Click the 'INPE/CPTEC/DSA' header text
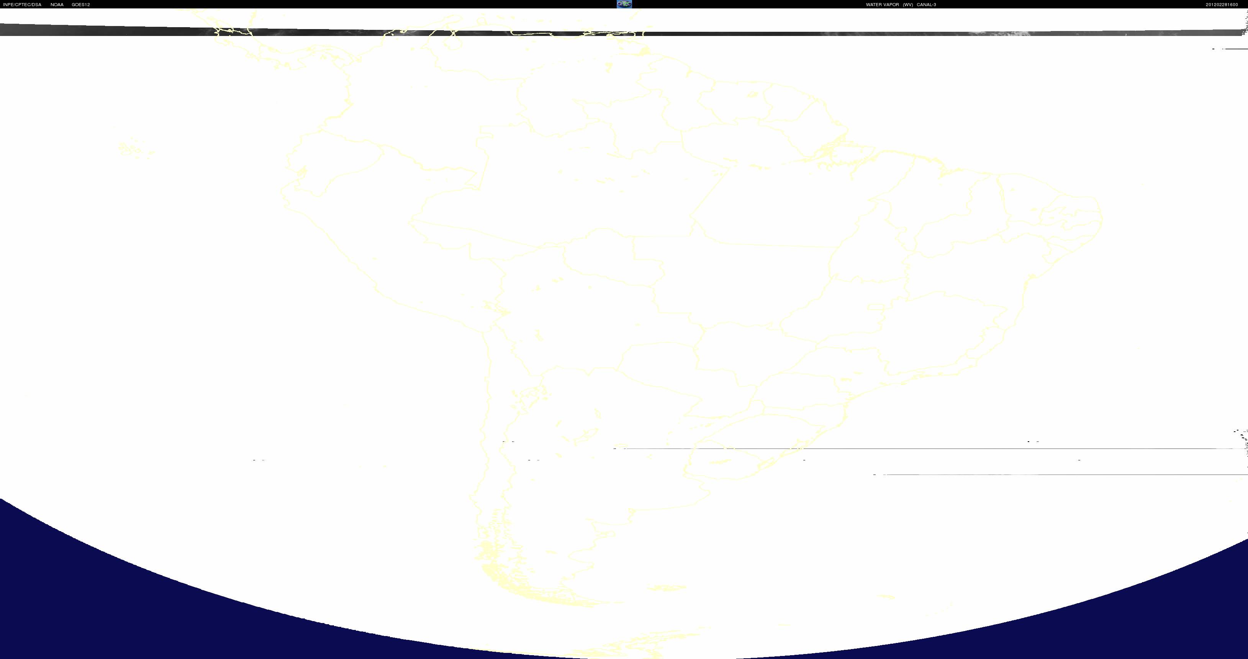The image size is (1248, 659). pyautogui.click(x=22, y=5)
